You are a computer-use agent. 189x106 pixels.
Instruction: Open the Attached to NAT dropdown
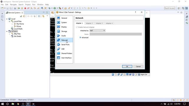point(97,31)
